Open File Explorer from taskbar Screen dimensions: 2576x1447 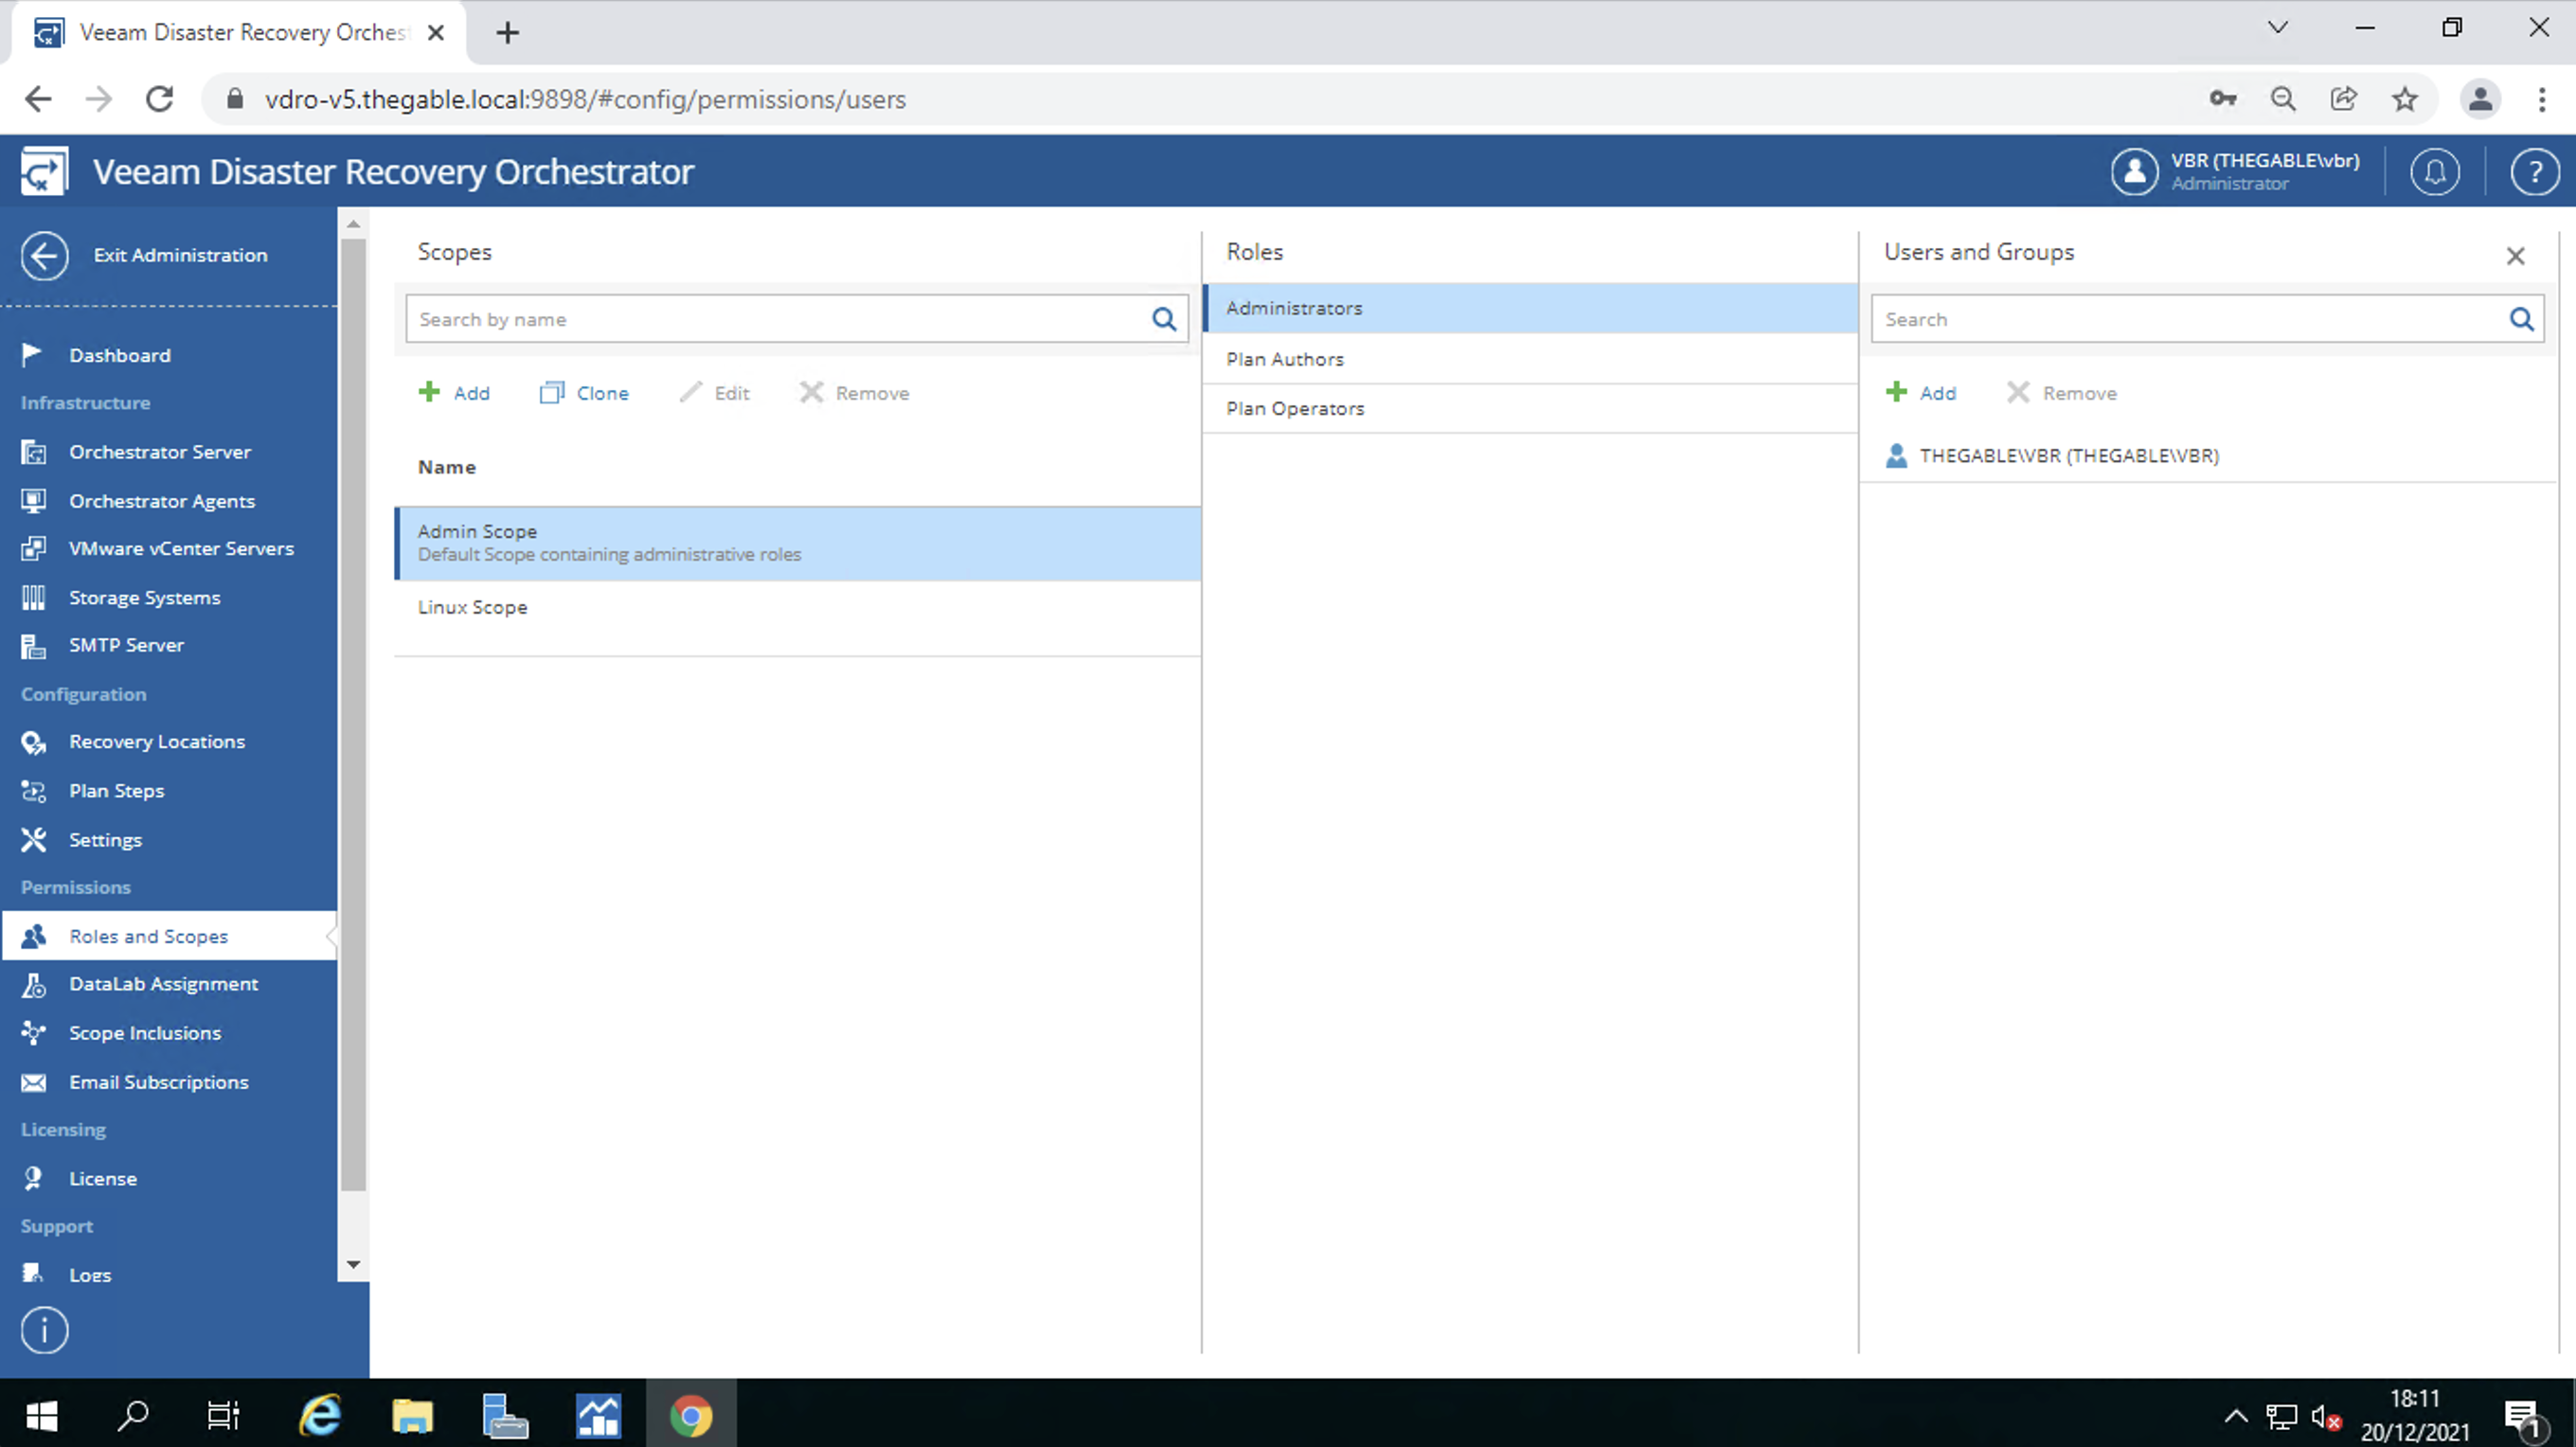(x=412, y=1415)
